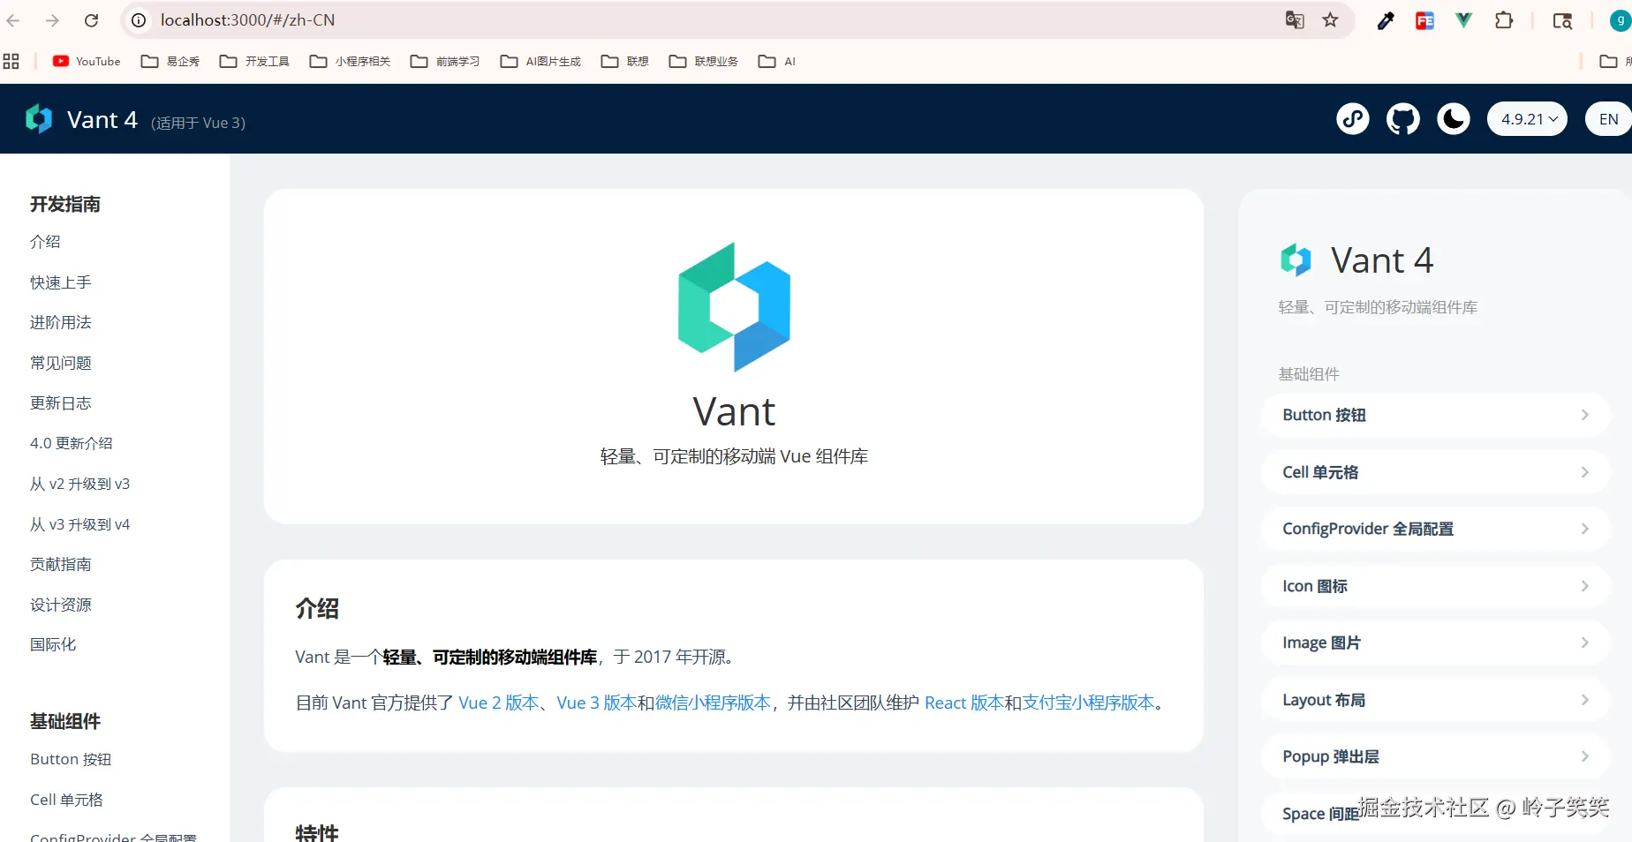Open 国际化 in the sidebar
This screenshot has height=842, width=1632.
click(x=53, y=644)
